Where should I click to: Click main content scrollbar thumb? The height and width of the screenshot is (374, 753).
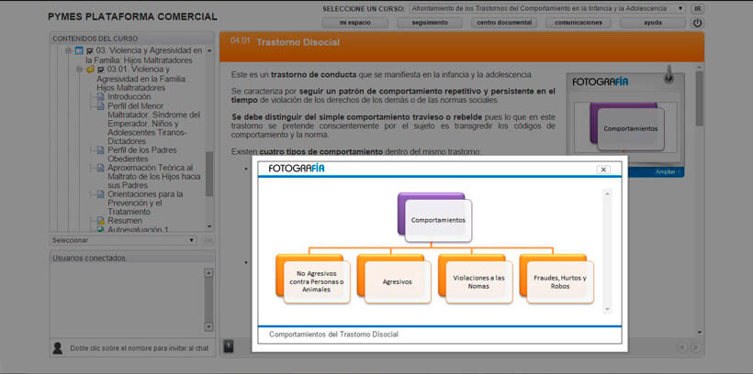[x=699, y=99]
